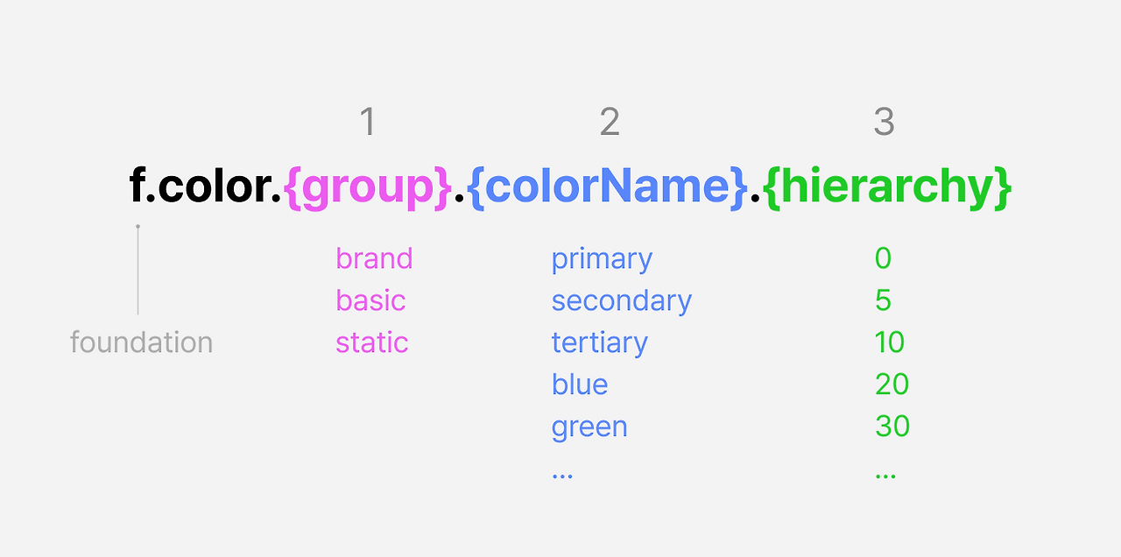
Task: Click the 'primary' color name
Action: pyautogui.click(x=602, y=260)
